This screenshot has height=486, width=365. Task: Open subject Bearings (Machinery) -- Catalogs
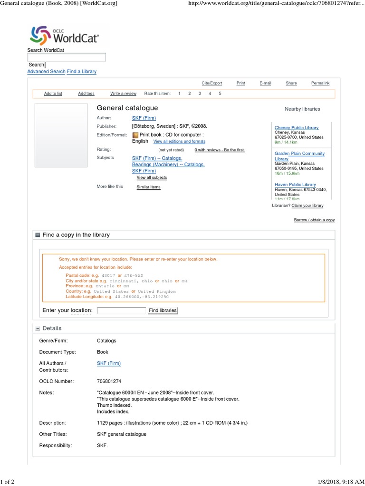(168, 165)
